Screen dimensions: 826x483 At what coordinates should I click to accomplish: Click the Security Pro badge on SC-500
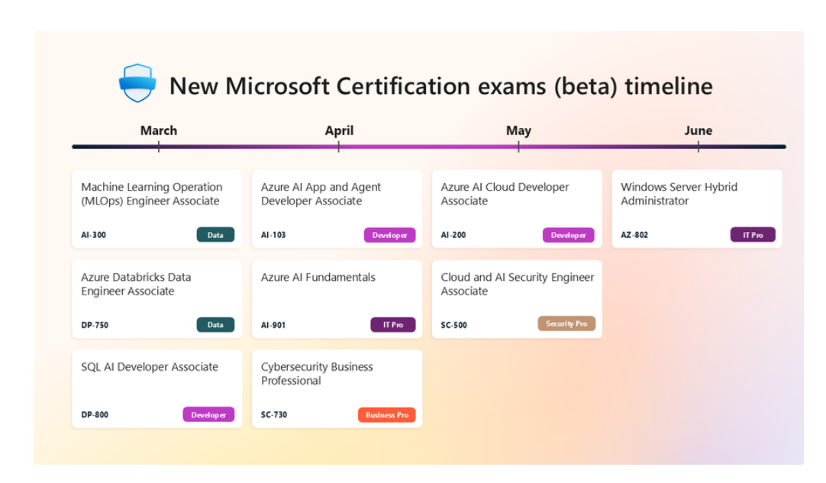click(566, 324)
